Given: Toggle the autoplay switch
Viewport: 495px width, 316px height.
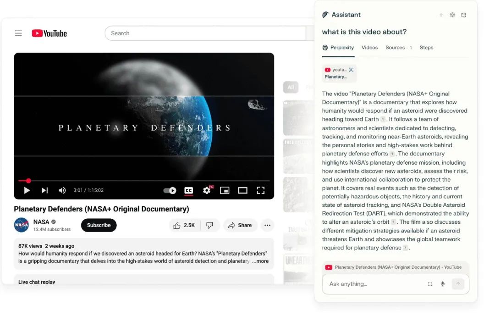Looking at the screenshot, I should (170, 190).
